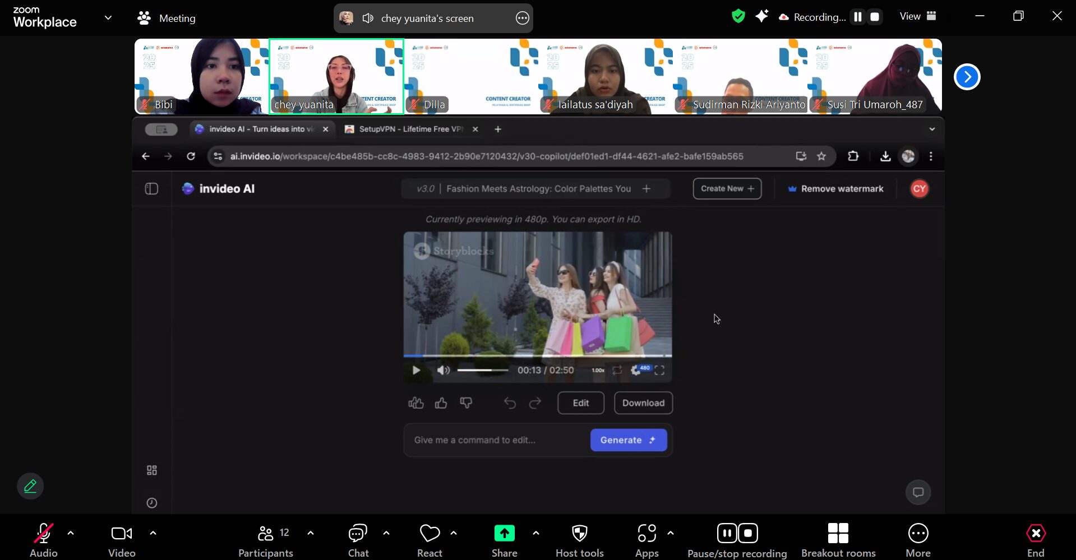The width and height of the screenshot is (1076, 560).
Task: Switch to the SetupVPN browser tab
Action: click(411, 129)
